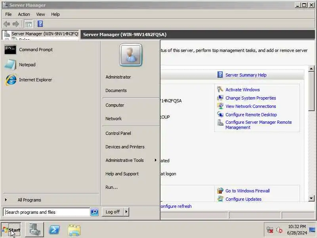Click Show/Hide Console Tree toolbar icon
Screen dimensions: 317x238
click(x=28, y=24)
